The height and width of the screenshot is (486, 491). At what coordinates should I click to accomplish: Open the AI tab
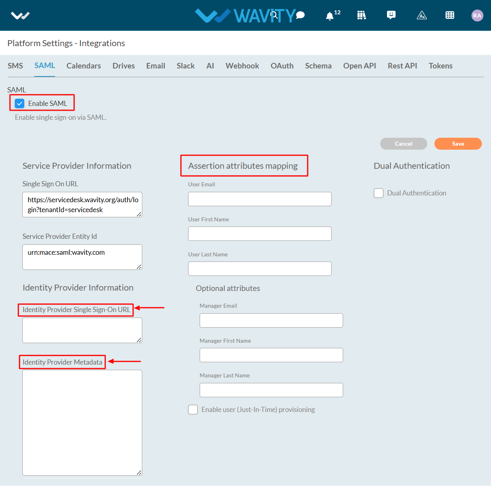(210, 66)
